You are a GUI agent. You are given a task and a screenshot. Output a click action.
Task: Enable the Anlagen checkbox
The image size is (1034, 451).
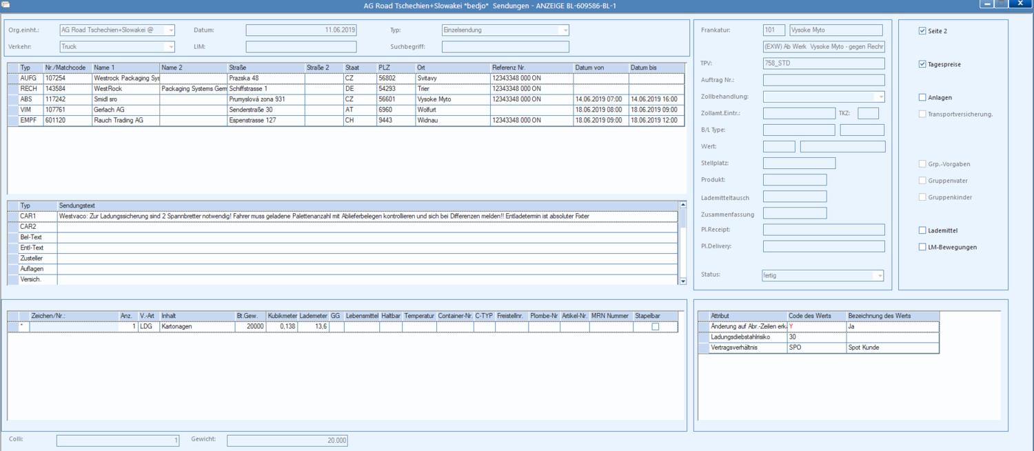[922, 97]
